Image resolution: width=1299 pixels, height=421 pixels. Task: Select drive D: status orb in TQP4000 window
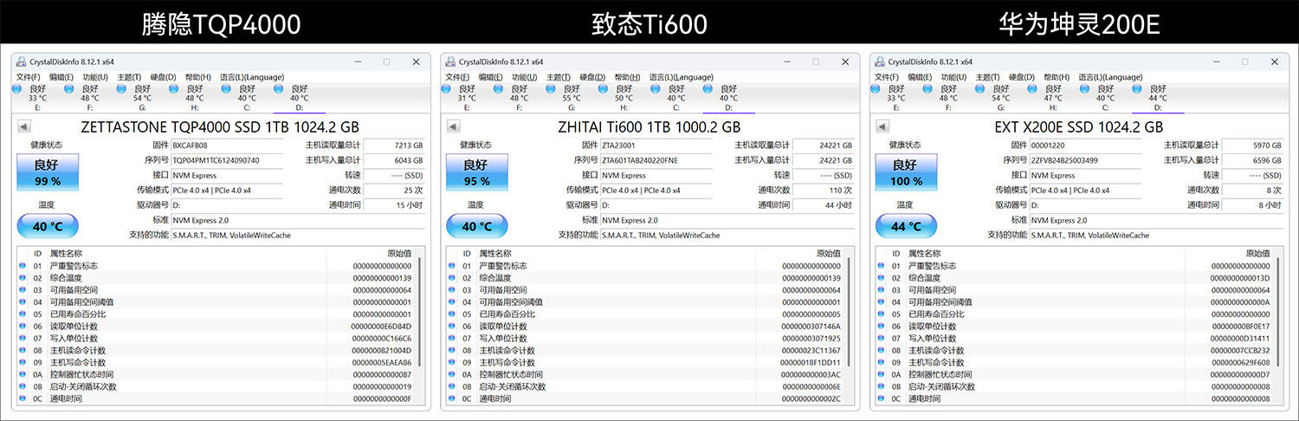(x=278, y=88)
